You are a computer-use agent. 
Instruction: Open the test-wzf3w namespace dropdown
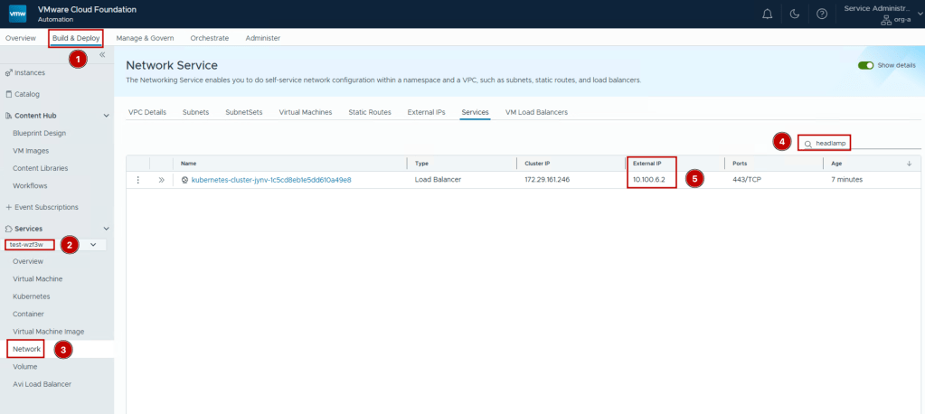pyautogui.click(x=93, y=244)
